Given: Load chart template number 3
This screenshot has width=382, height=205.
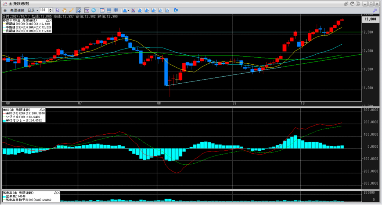Looking at the screenshot, I should click(x=153, y=10).
